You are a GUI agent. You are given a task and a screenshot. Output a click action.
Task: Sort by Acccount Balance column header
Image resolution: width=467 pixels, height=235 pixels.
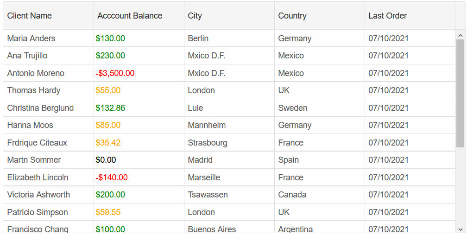click(139, 16)
